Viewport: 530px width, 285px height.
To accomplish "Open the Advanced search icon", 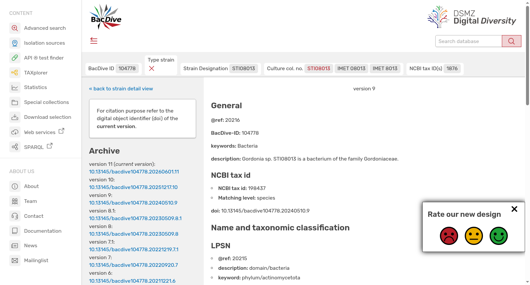I will point(15,28).
